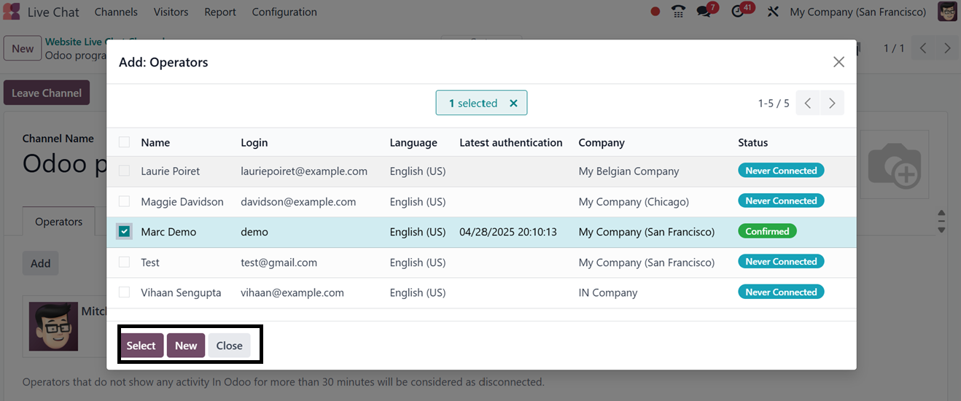The image size is (961, 401).
Task: Click the debug tools wrench icon
Action: [x=773, y=12]
